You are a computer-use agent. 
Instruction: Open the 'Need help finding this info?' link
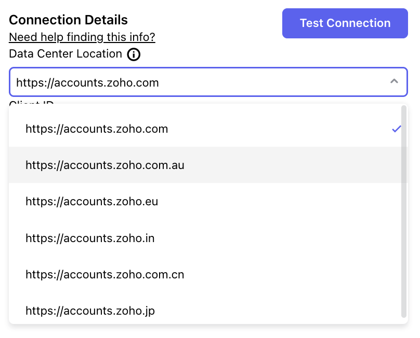point(82,37)
